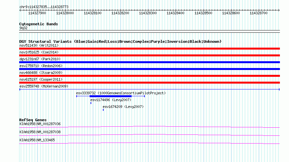Open the KIAA1958|NM_133465 gene label
Screen dimensions: 289x162
(37, 140)
